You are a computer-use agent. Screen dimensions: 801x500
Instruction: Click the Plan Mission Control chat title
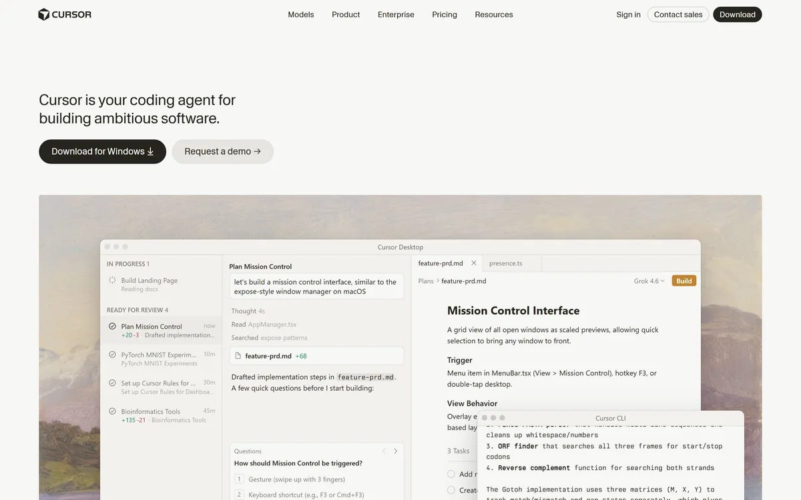pos(260,267)
